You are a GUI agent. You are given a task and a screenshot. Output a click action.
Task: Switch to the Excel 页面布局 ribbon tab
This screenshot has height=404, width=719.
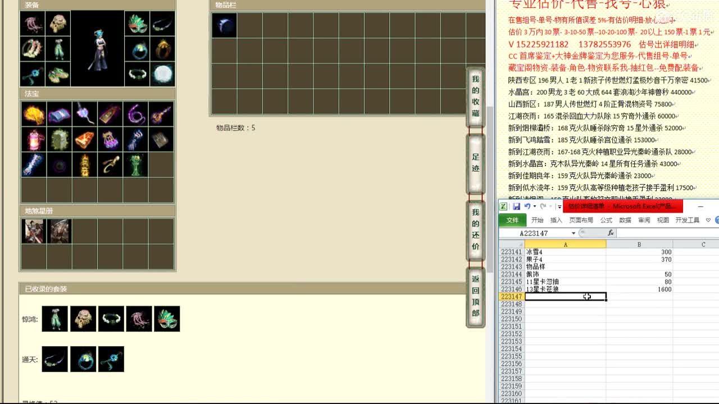coord(581,220)
